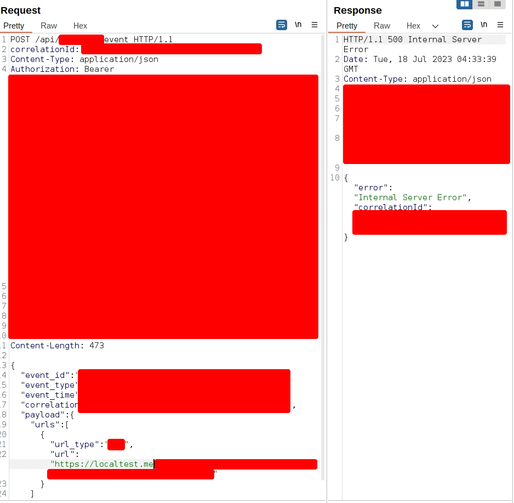Expand the Response view chevron dropdown
The image size is (514, 503).
click(x=436, y=26)
